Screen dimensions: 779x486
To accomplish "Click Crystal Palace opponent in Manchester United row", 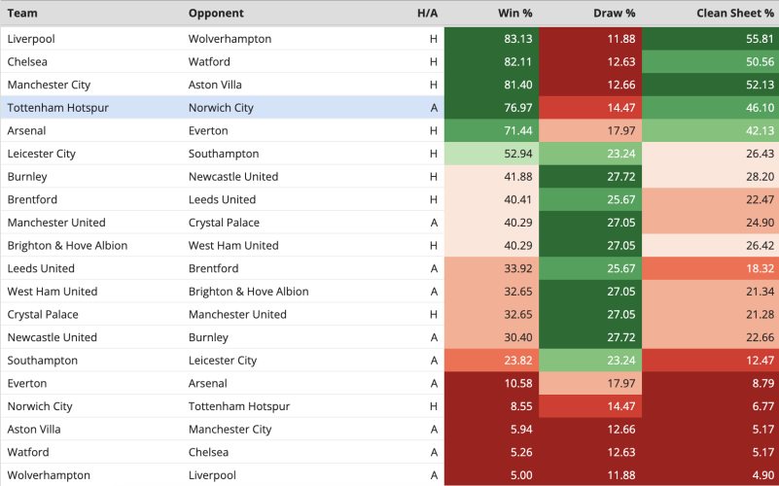I will click(x=224, y=223).
